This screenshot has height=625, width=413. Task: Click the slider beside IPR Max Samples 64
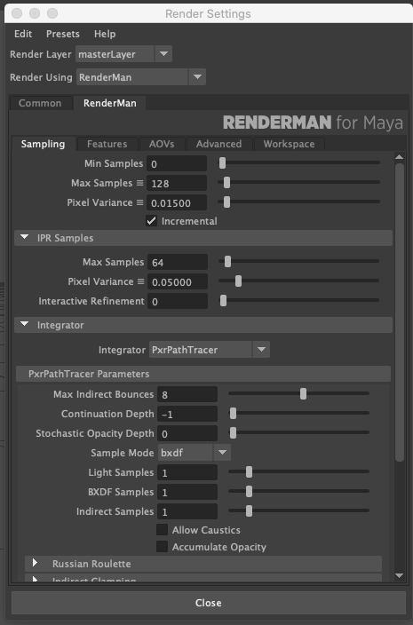pos(298,261)
